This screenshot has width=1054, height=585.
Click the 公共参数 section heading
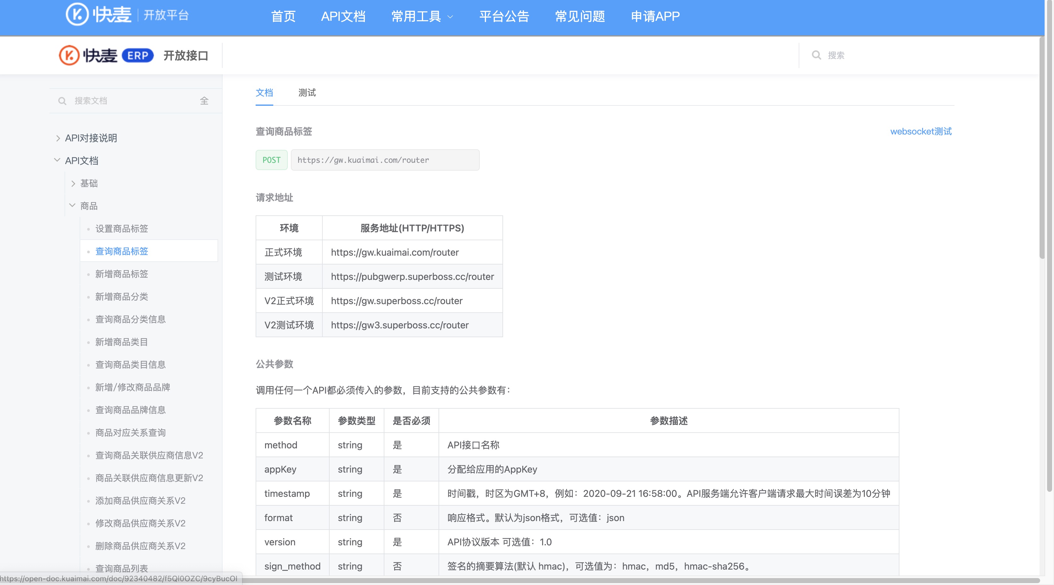click(x=275, y=364)
